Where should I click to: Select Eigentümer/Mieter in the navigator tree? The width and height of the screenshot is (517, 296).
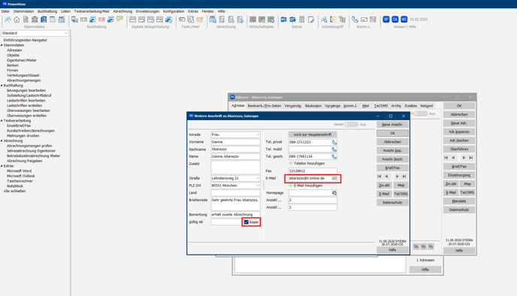pos(22,60)
